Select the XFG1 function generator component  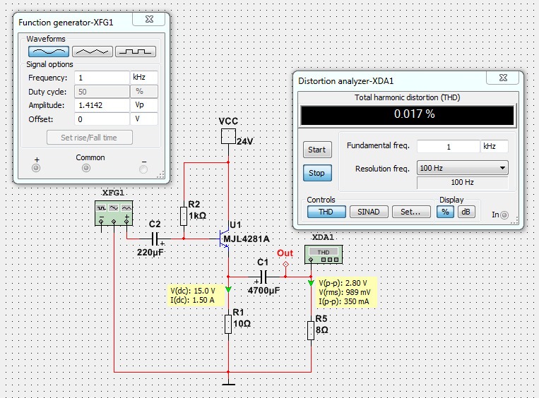click(x=114, y=213)
